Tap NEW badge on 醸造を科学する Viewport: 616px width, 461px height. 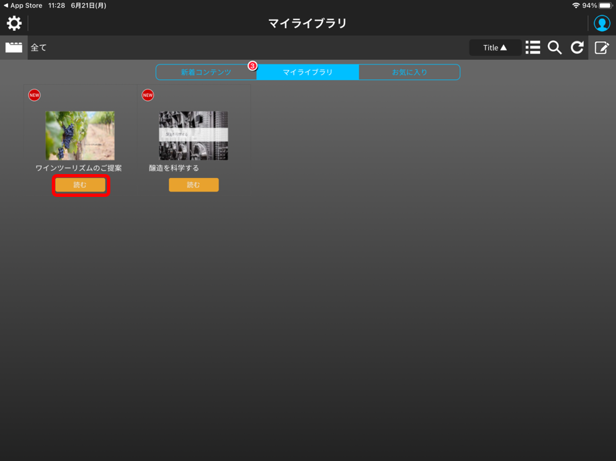click(x=148, y=95)
